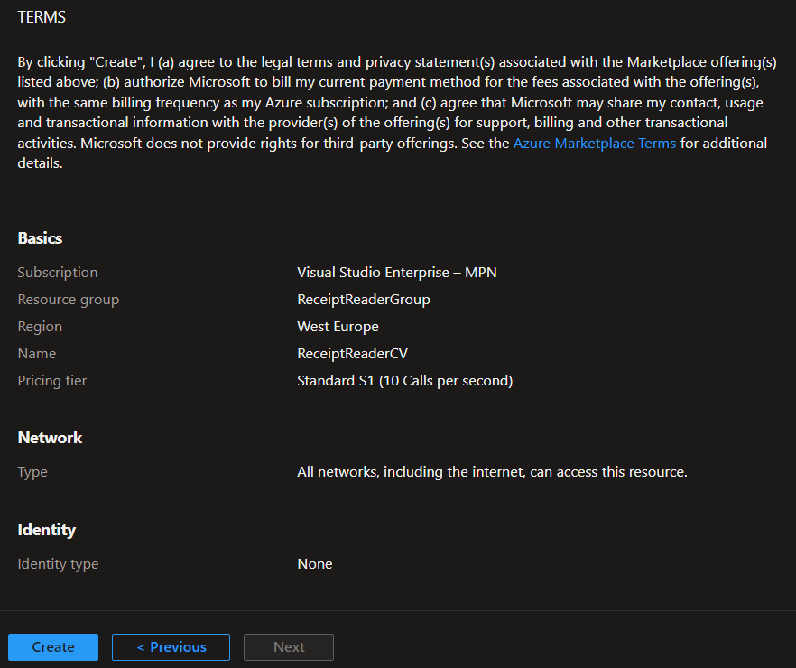
Task: Click the Pricing tier label
Action: coord(52,380)
